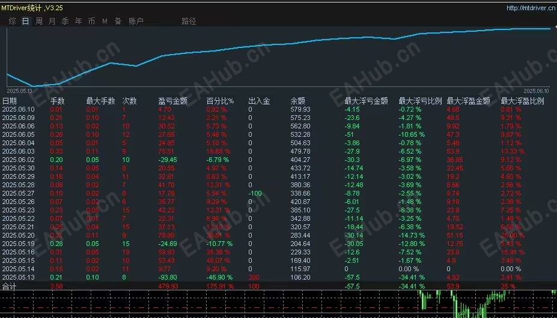Switch to the 综 summary tab
The image size is (557, 318).
tap(13, 21)
